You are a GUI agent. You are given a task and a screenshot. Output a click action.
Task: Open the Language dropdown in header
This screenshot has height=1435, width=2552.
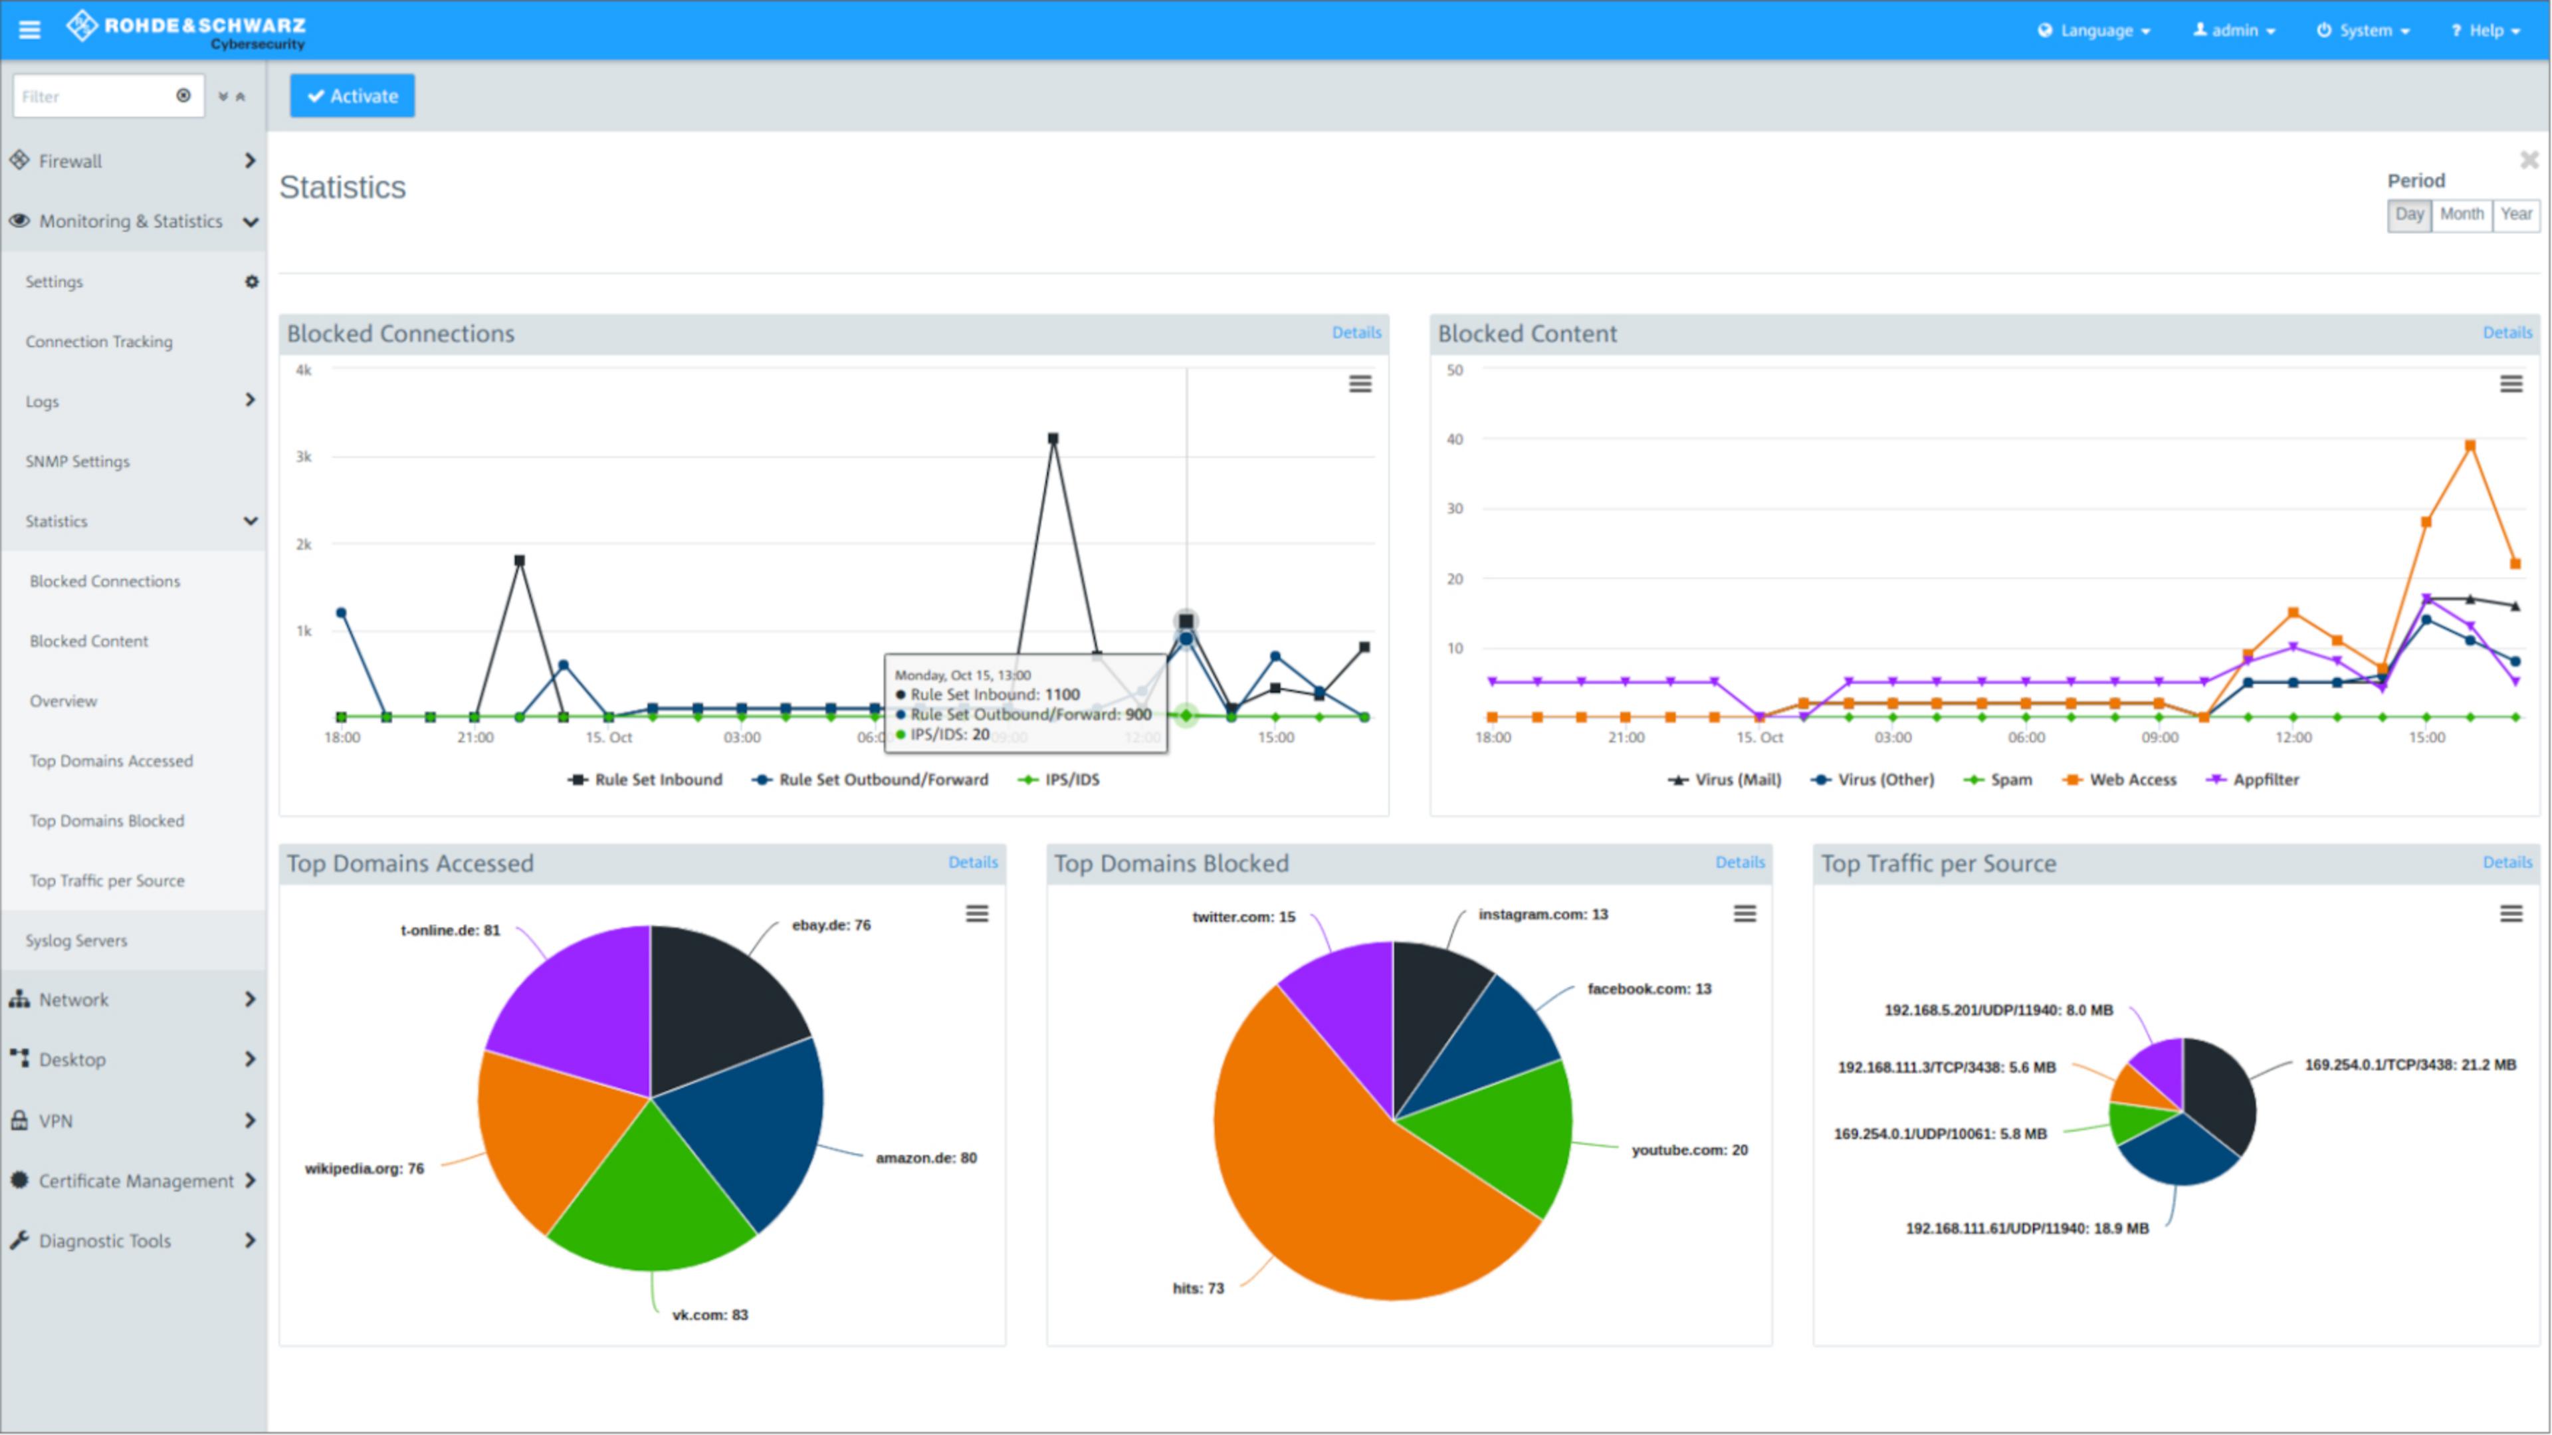coord(2094,31)
